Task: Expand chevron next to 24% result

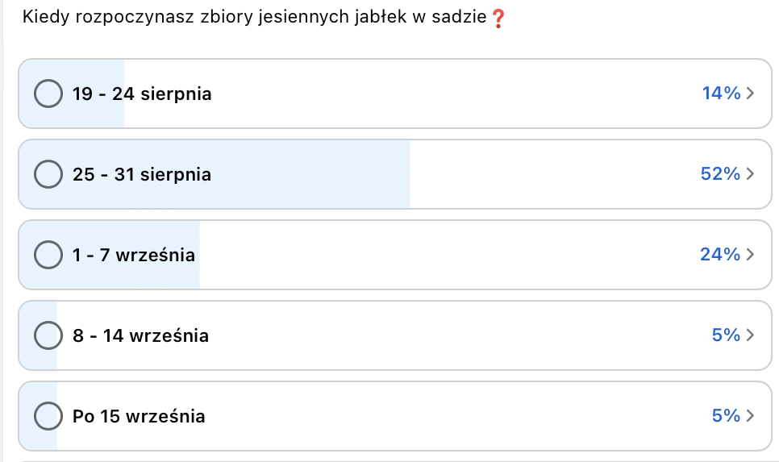Action: point(750,254)
